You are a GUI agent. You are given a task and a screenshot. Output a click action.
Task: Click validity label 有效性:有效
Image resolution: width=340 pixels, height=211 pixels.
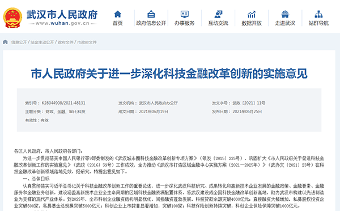pyautogui.click(x=37, y=120)
